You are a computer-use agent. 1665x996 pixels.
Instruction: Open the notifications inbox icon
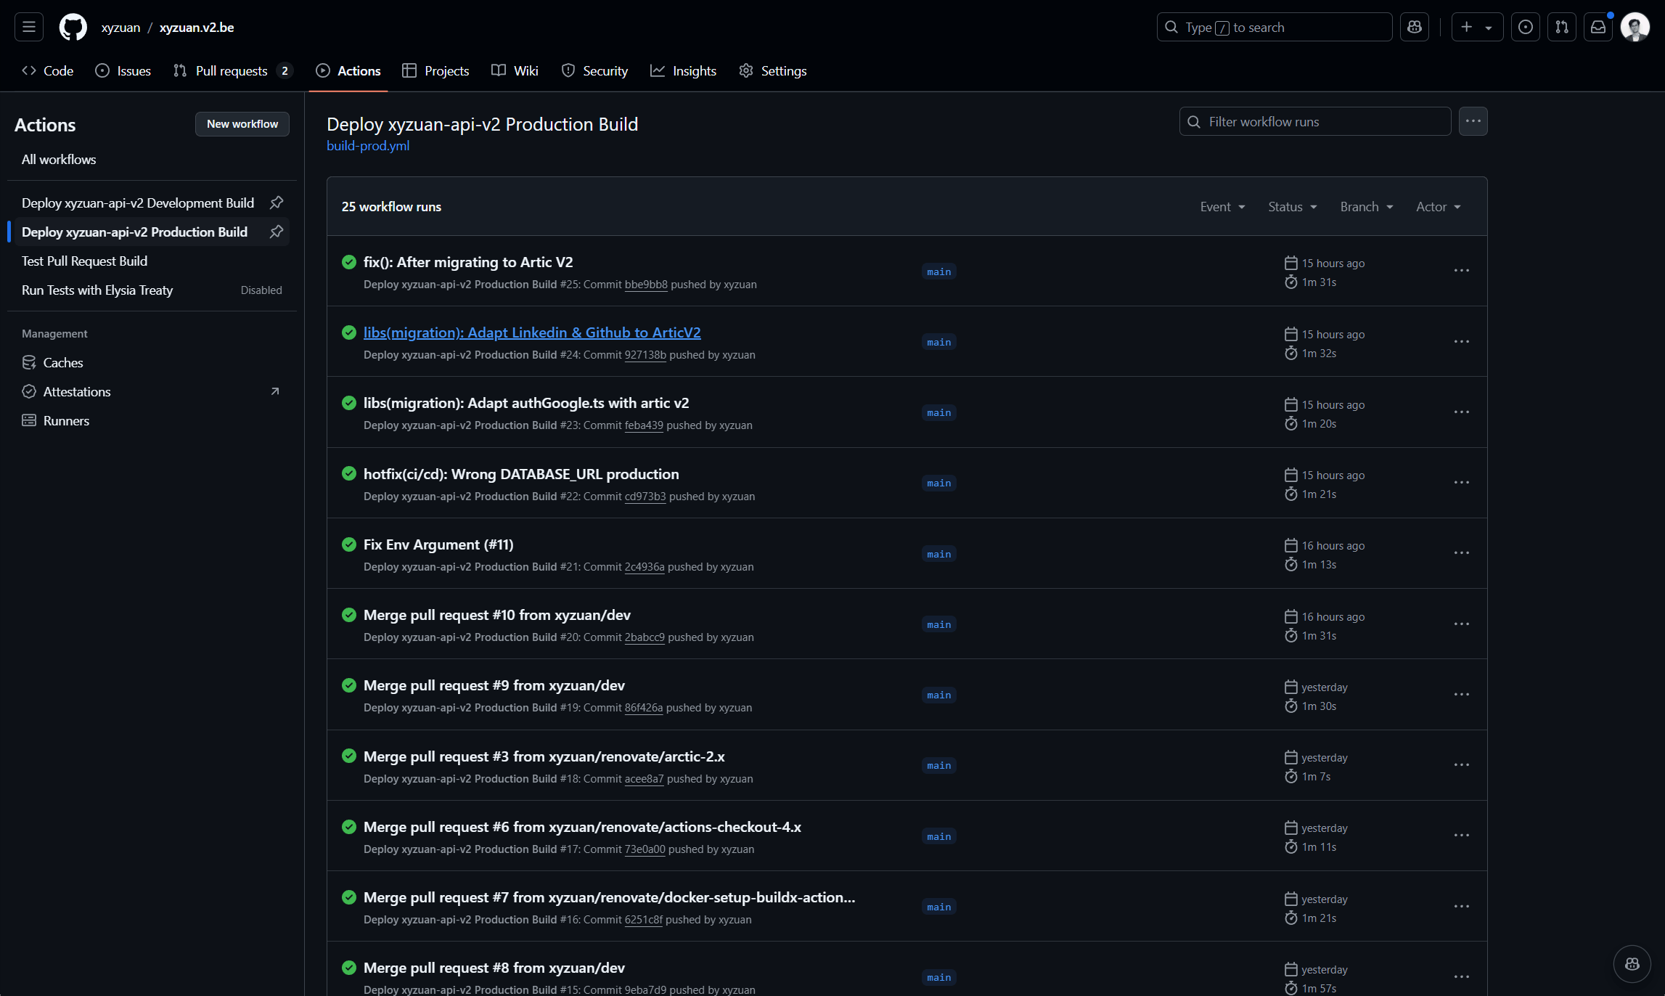(1598, 27)
